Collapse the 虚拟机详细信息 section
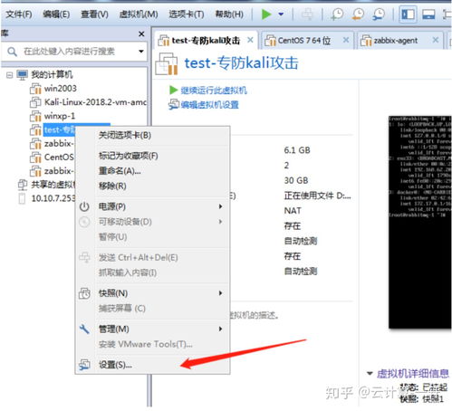452x411 pixels. [370, 374]
